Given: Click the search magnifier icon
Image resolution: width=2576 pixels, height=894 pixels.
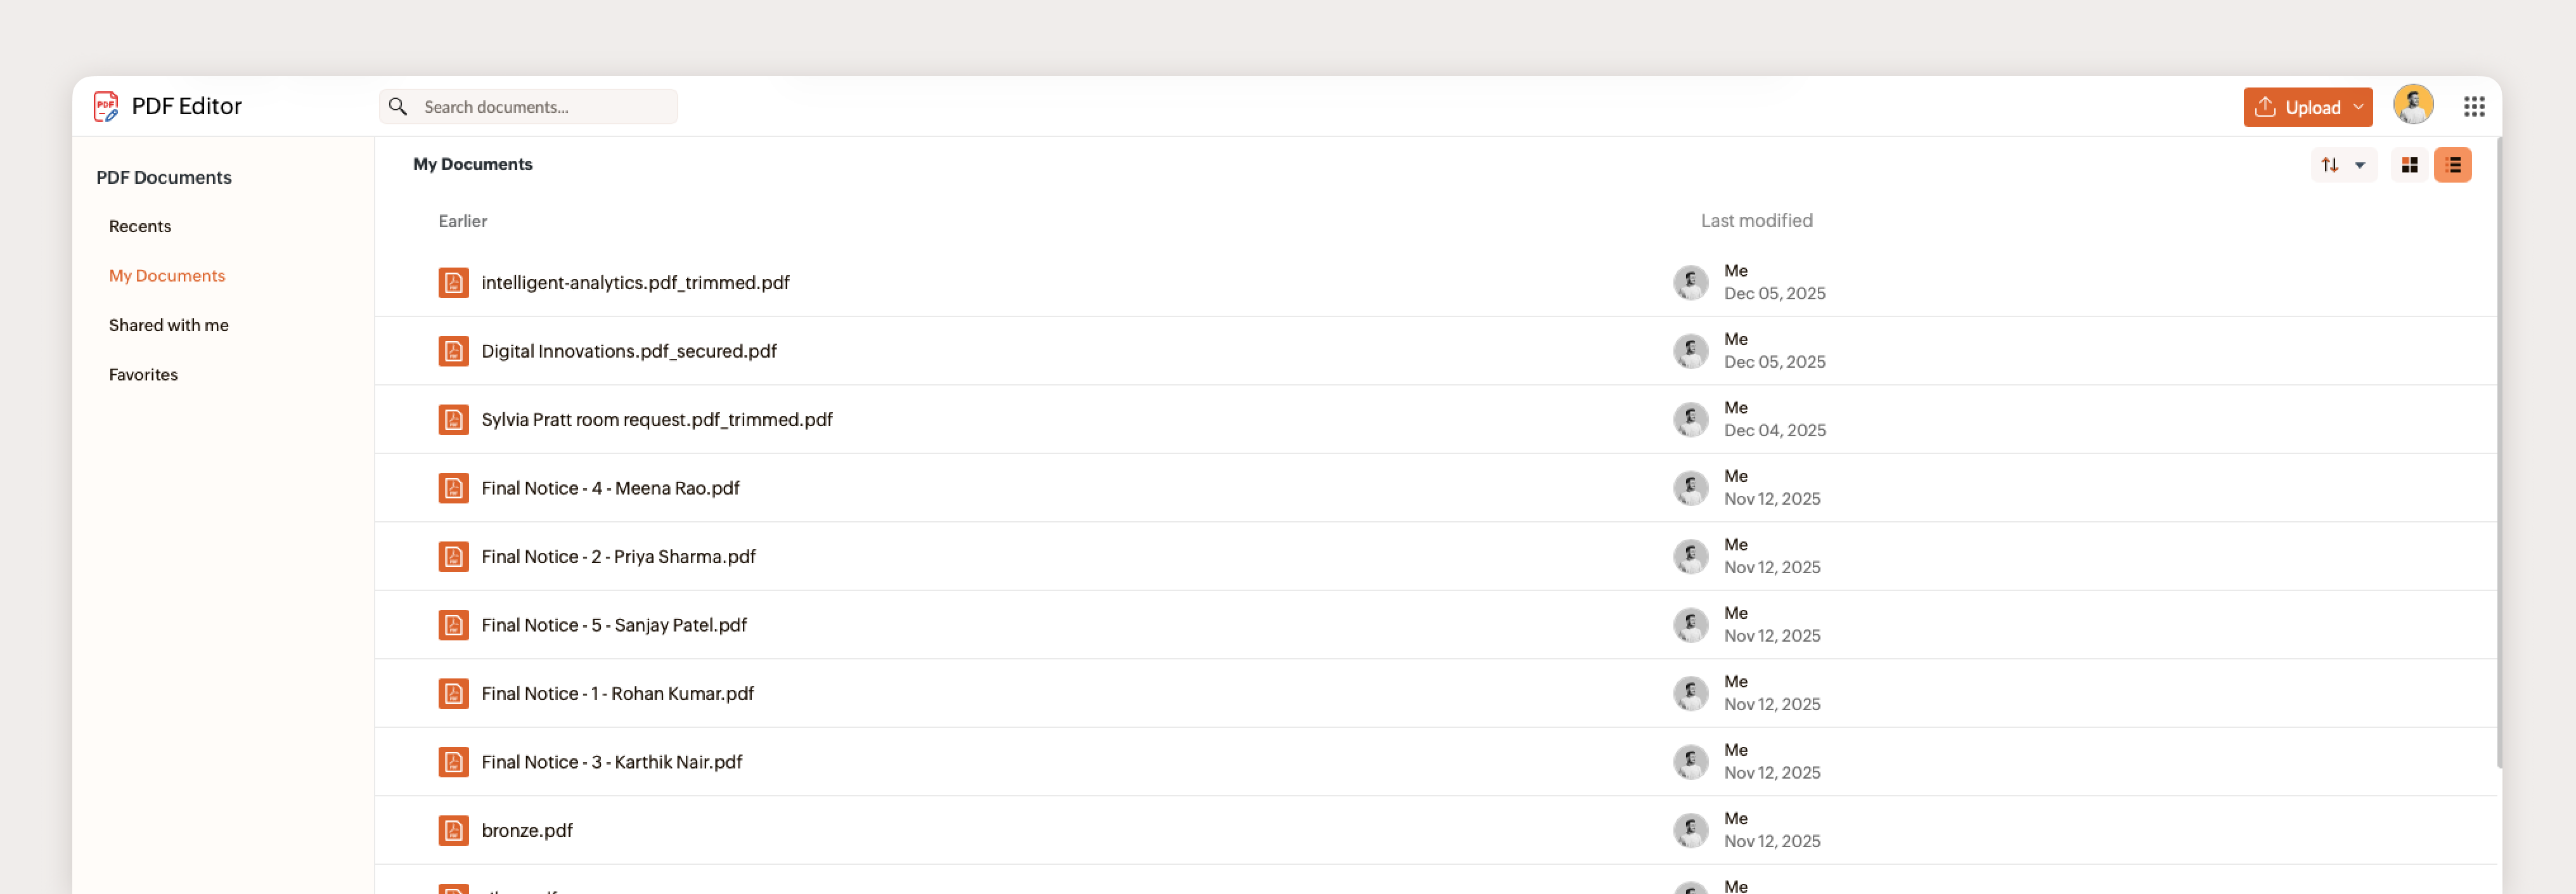Looking at the screenshot, I should [x=398, y=106].
